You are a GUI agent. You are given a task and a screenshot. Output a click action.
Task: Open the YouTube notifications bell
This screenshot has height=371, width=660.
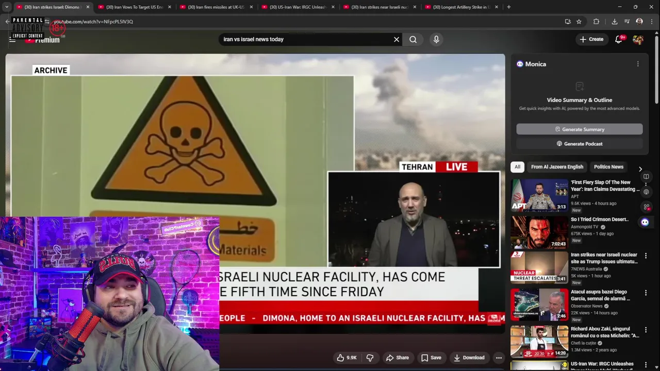click(x=619, y=39)
